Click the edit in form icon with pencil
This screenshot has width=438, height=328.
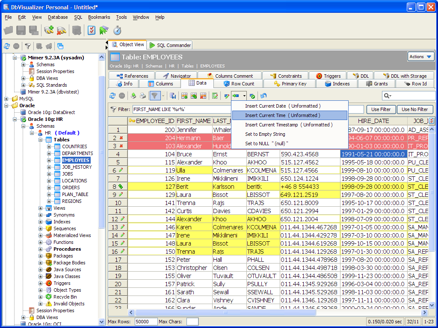click(215, 96)
